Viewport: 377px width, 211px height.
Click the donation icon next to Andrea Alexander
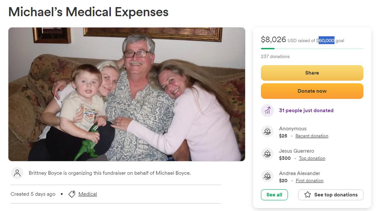pos(267,176)
